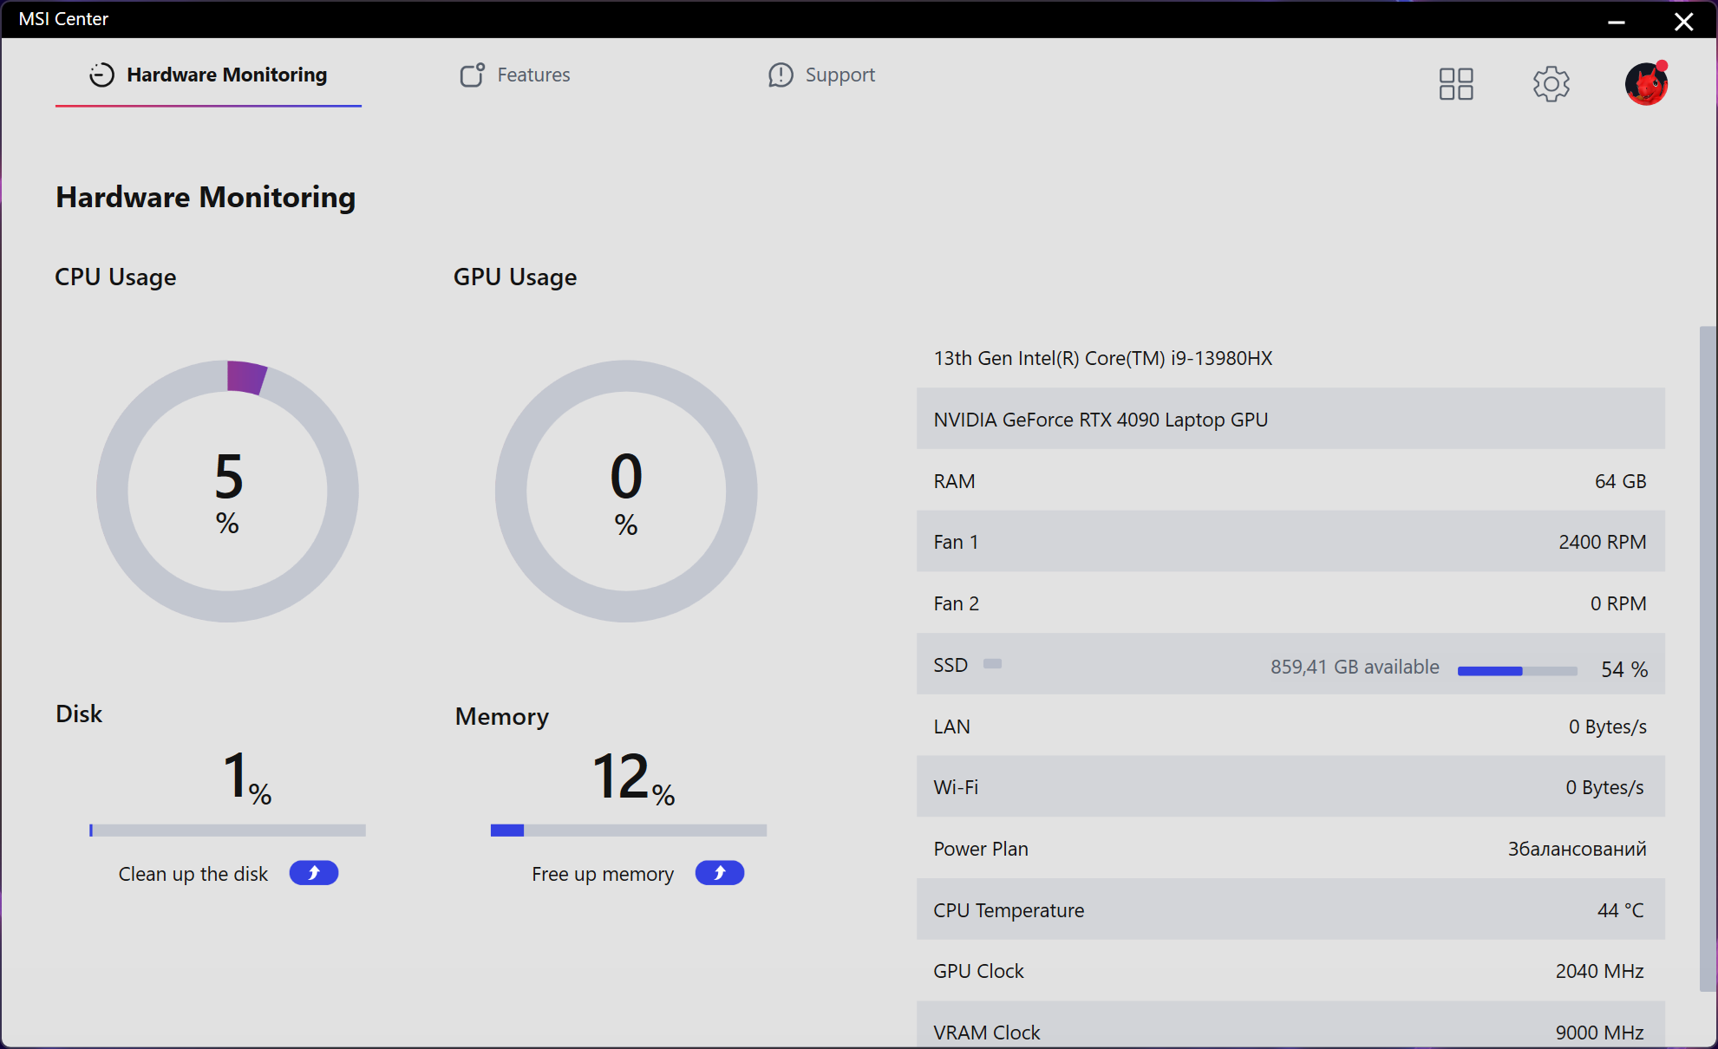Click the Free up memory link
Screen dimensions: 1718x1049
click(603, 874)
